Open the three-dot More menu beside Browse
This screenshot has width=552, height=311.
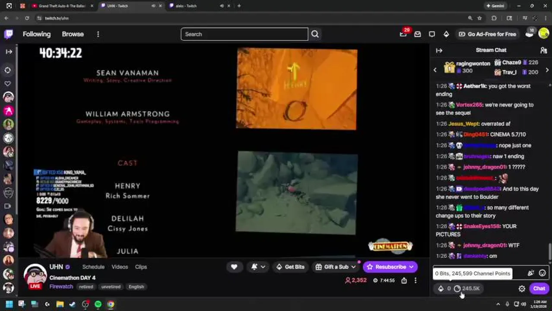[x=98, y=34]
